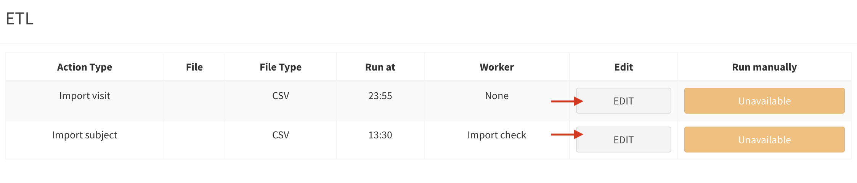Select the Import subject action cell
Viewport: 857px width, 183px height.
pyautogui.click(x=85, y=135)
